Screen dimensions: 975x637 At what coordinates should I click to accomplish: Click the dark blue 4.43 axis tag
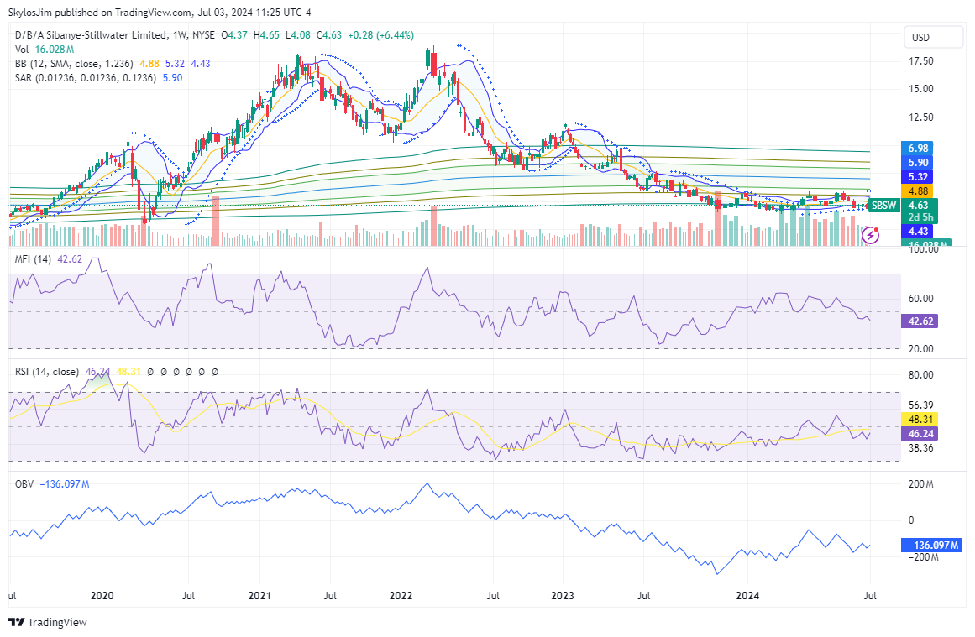[918, 231]
